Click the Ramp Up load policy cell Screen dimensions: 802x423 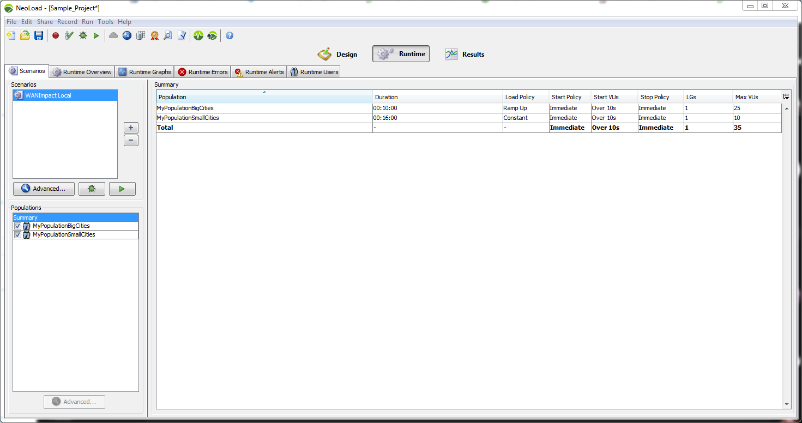pos(526,108)
